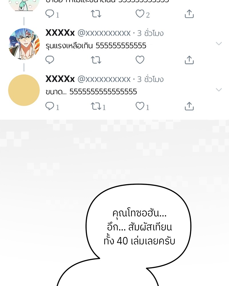The width and height of the screenshot is (229, 286).
Task: Retweet the รุนแรงเหลือเกิน tweet
Action: (96, 60)
